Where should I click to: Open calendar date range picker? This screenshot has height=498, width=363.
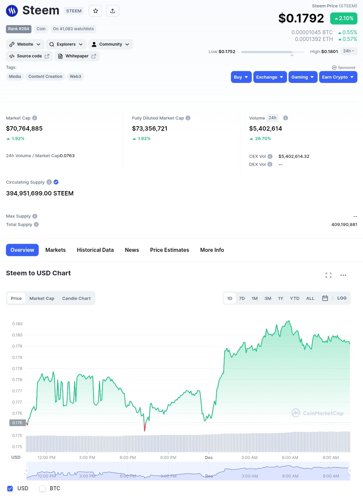tap(325, 298)
